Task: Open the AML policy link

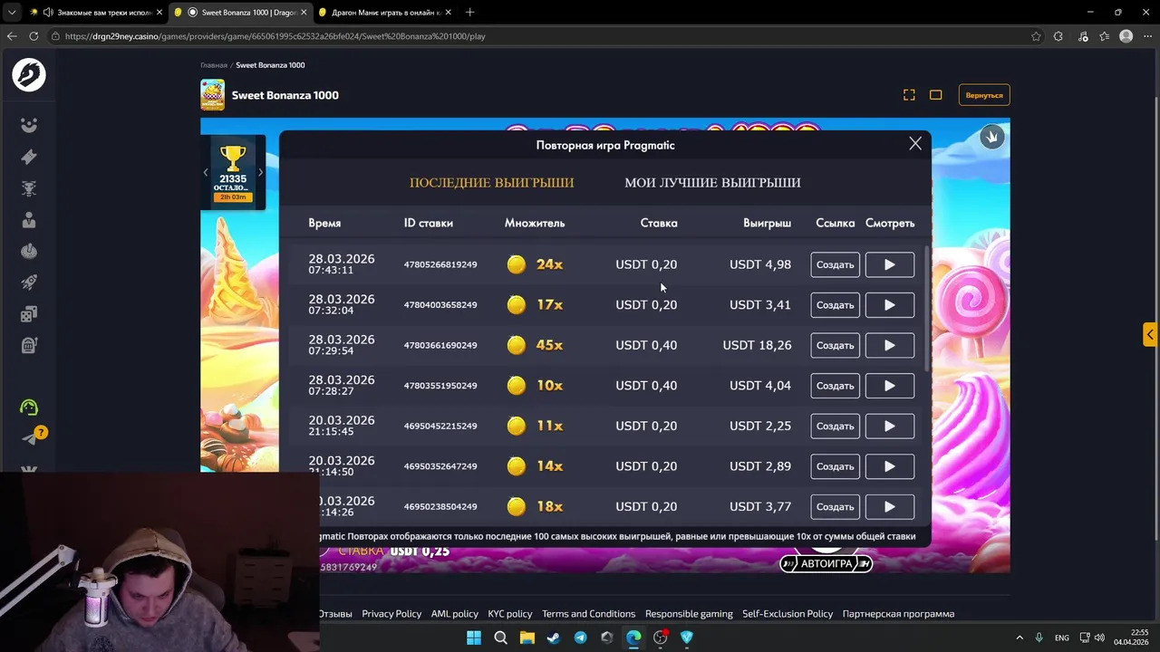Action: click(454, 614)
